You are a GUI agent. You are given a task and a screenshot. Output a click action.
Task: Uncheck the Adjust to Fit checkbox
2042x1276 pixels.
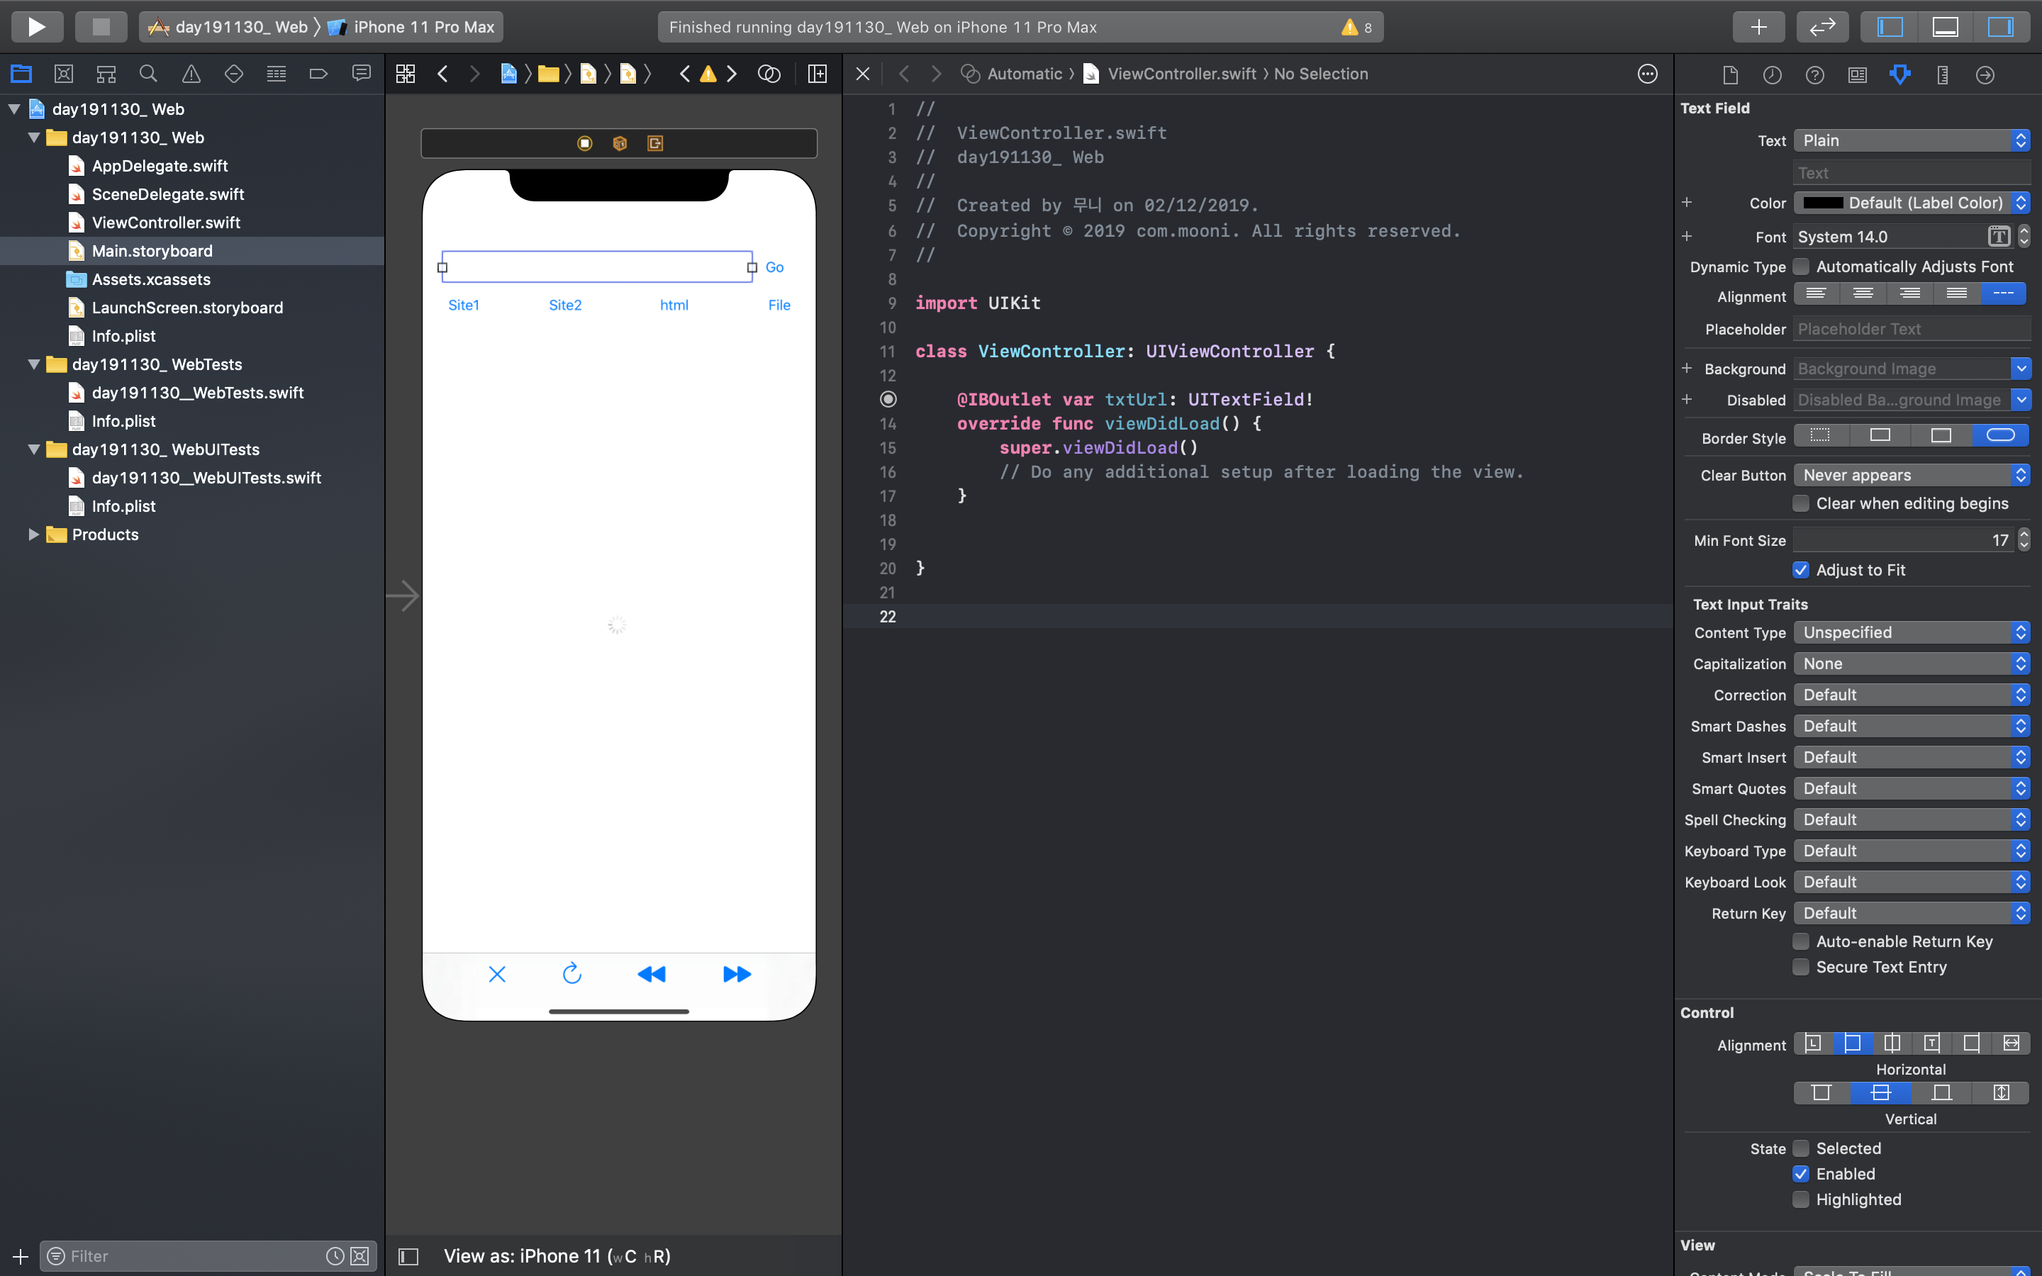(1801, 570)
